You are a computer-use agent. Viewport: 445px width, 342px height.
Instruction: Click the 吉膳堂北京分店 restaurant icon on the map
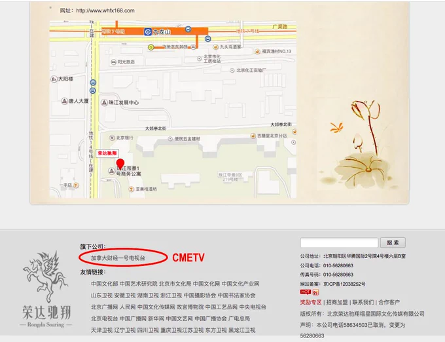pyautogui.click(x=253, y=136)
